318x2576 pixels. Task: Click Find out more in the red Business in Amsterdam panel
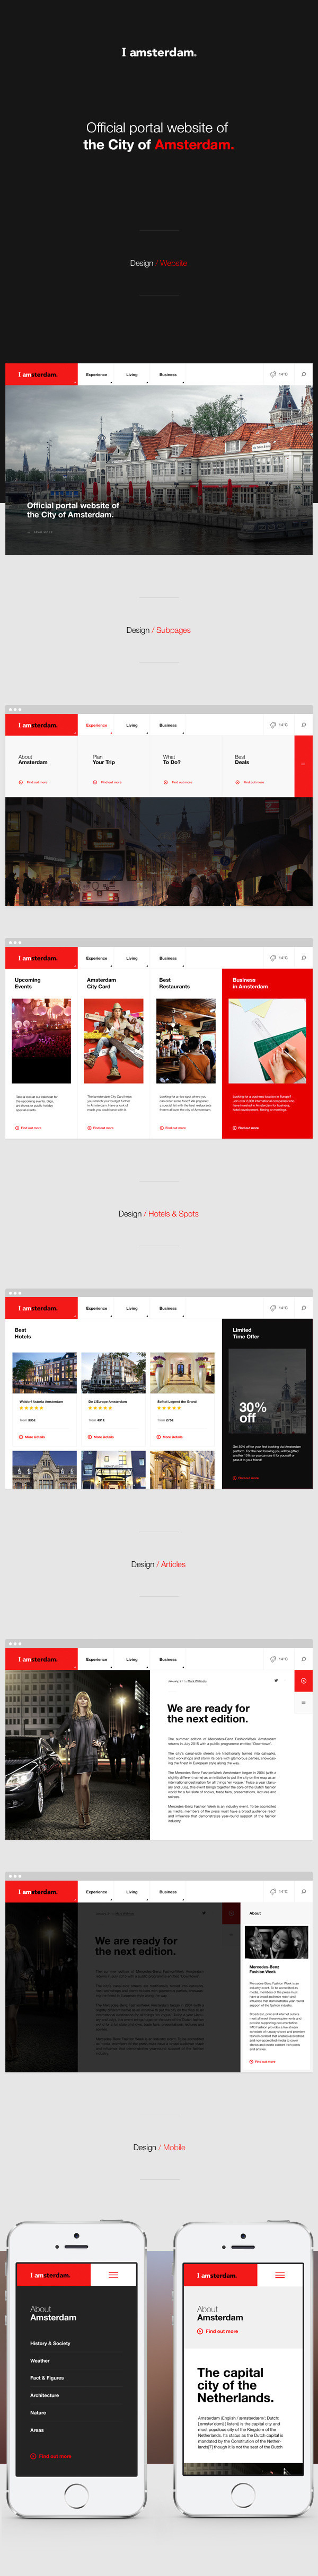click(246, 1128)
